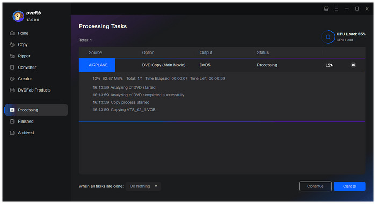376x204 pixels.
Task: Click the Option column header
Action: click(x=148, y=52)
